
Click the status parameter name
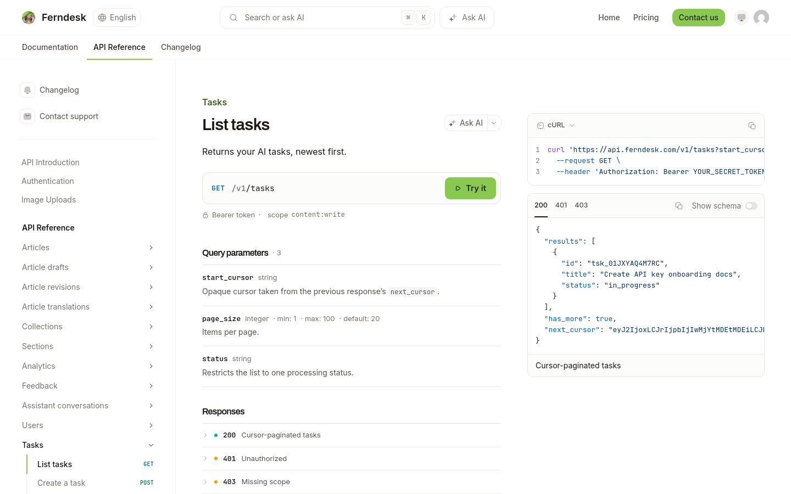pos(215,359)
